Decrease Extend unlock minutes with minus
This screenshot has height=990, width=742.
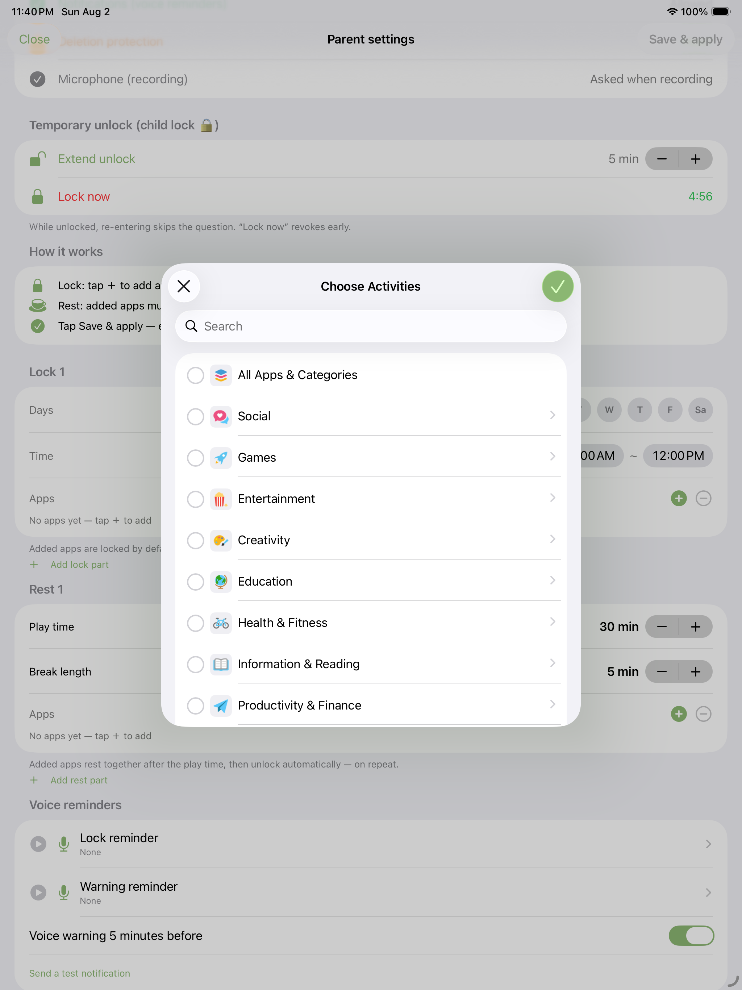tap(662, 159)
